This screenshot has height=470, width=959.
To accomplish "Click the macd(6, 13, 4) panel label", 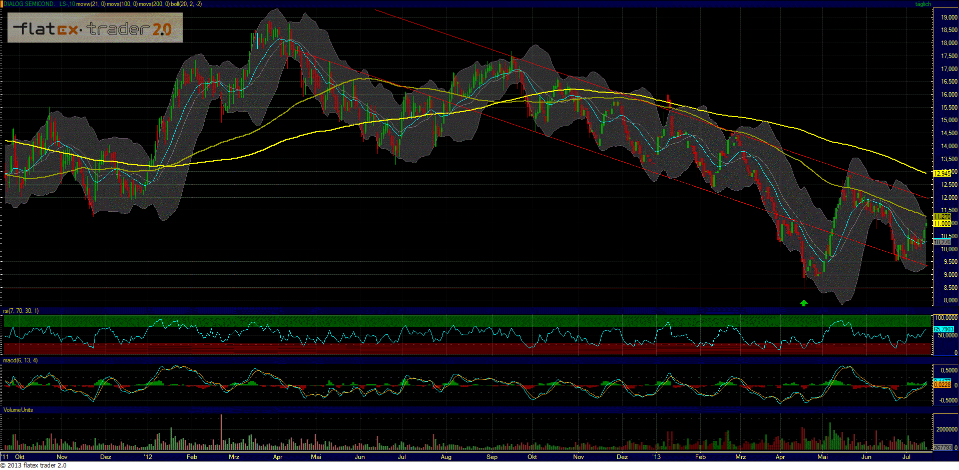I will point(21,360).
